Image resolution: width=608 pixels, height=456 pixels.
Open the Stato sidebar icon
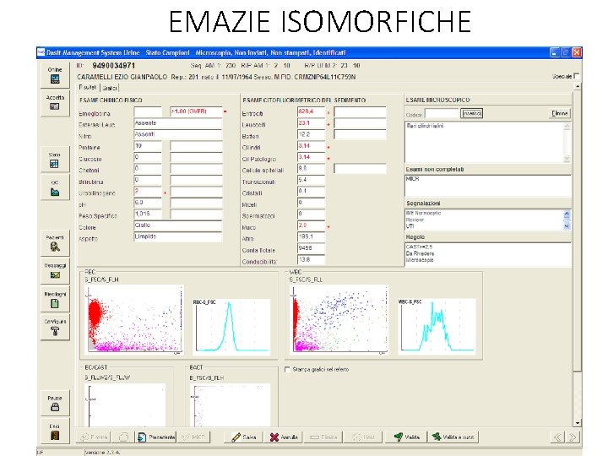(x=55, y=160)
